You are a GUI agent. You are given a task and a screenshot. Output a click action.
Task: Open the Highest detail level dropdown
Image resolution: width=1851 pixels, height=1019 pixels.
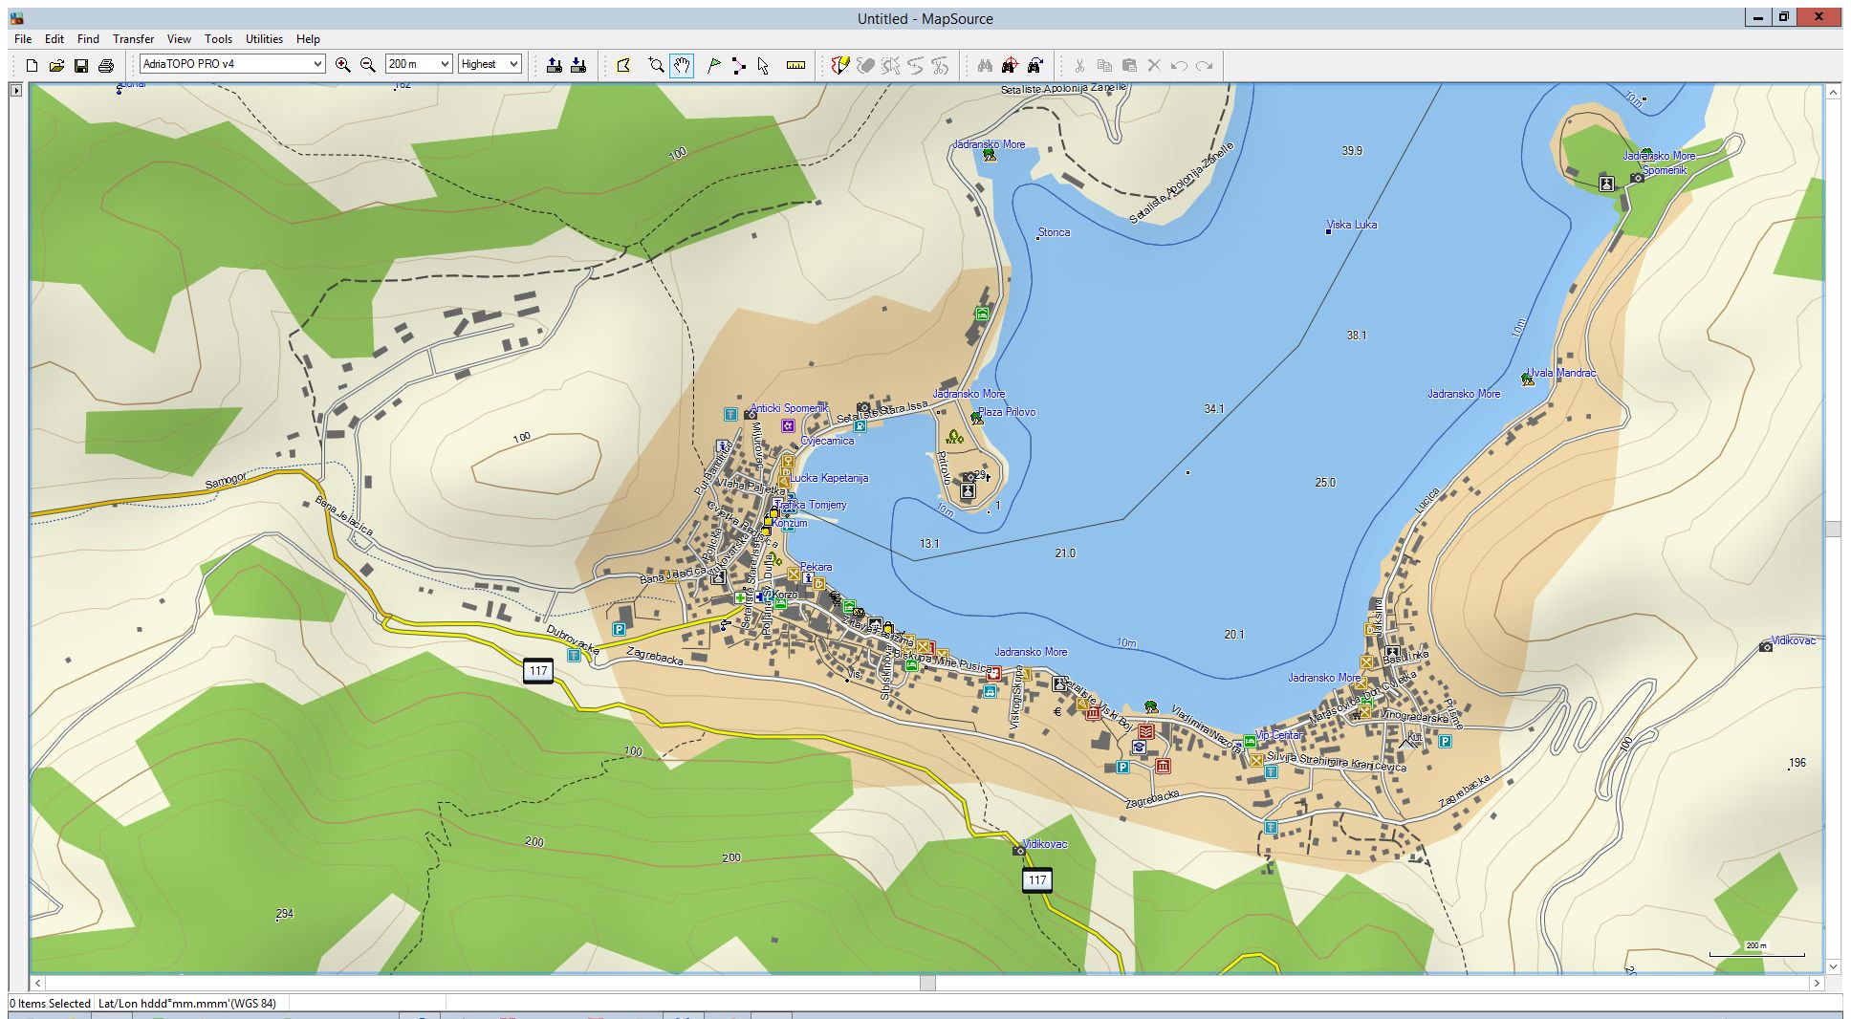[x=490, y=64]
